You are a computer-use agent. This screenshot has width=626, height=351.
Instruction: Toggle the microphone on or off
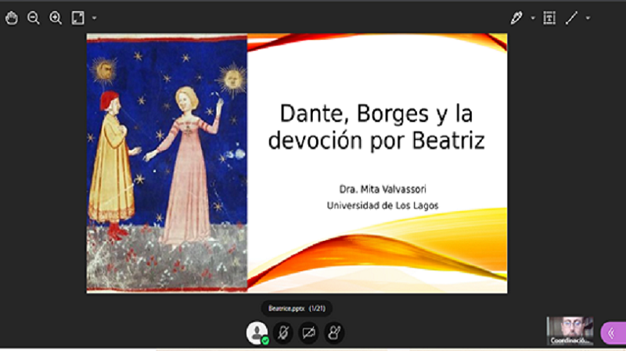click(283, 333)
